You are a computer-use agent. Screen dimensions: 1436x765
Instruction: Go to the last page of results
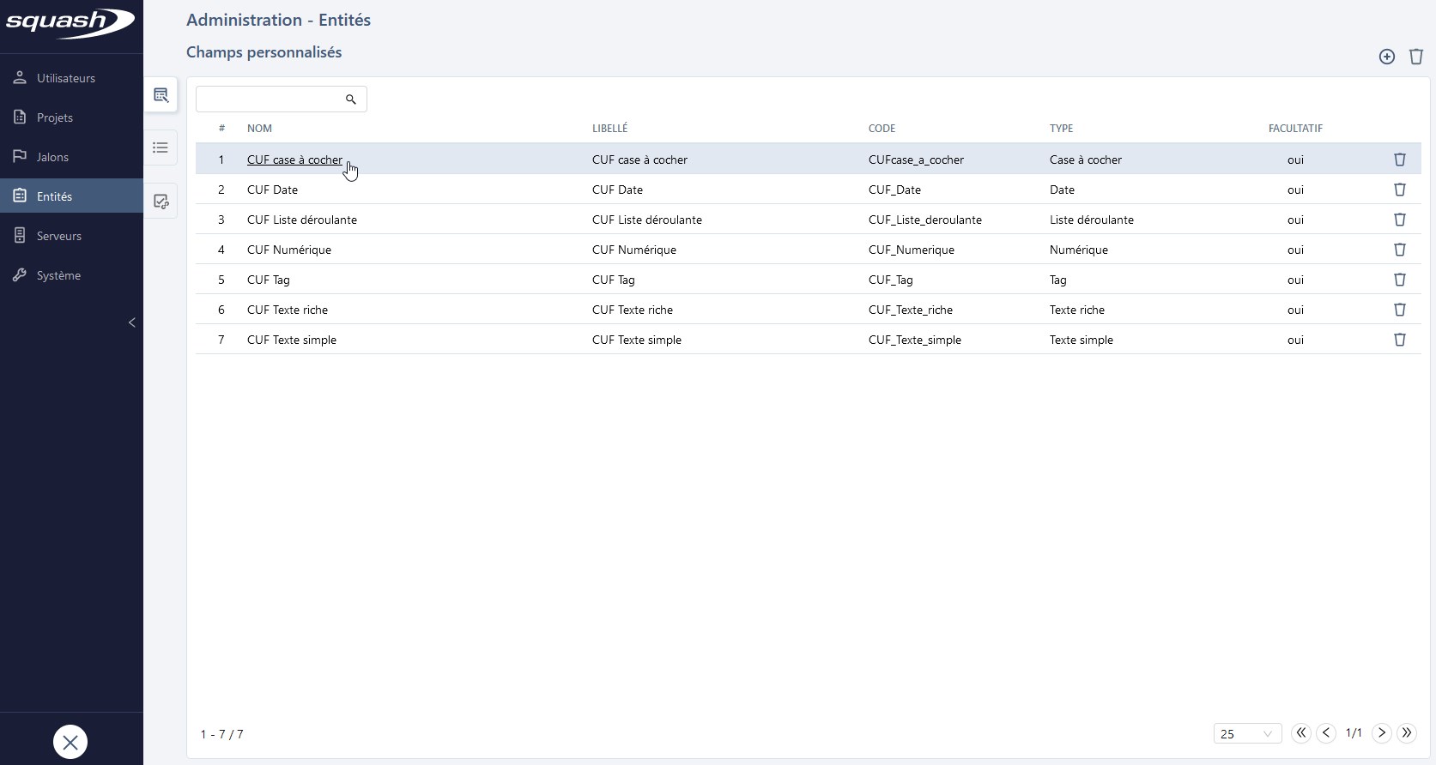(1406, 732)
